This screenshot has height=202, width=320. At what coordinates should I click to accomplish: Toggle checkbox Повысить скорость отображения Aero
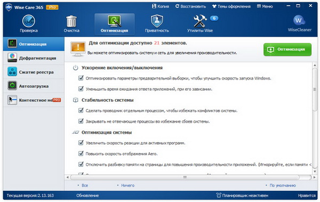point(81,153)
